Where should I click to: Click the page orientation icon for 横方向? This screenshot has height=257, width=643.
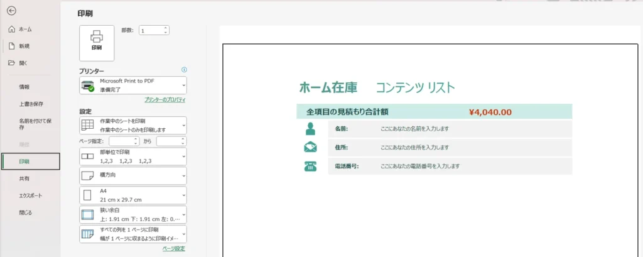[87, 176]
